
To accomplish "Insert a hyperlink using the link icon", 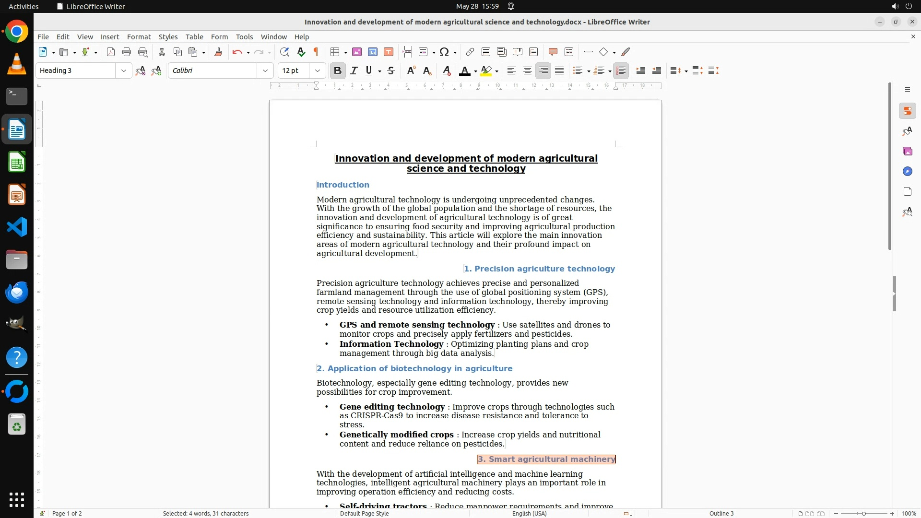I will [x=470, y=52].
